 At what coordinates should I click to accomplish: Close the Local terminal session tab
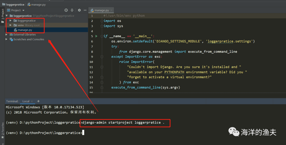click(x=32, y=101)
